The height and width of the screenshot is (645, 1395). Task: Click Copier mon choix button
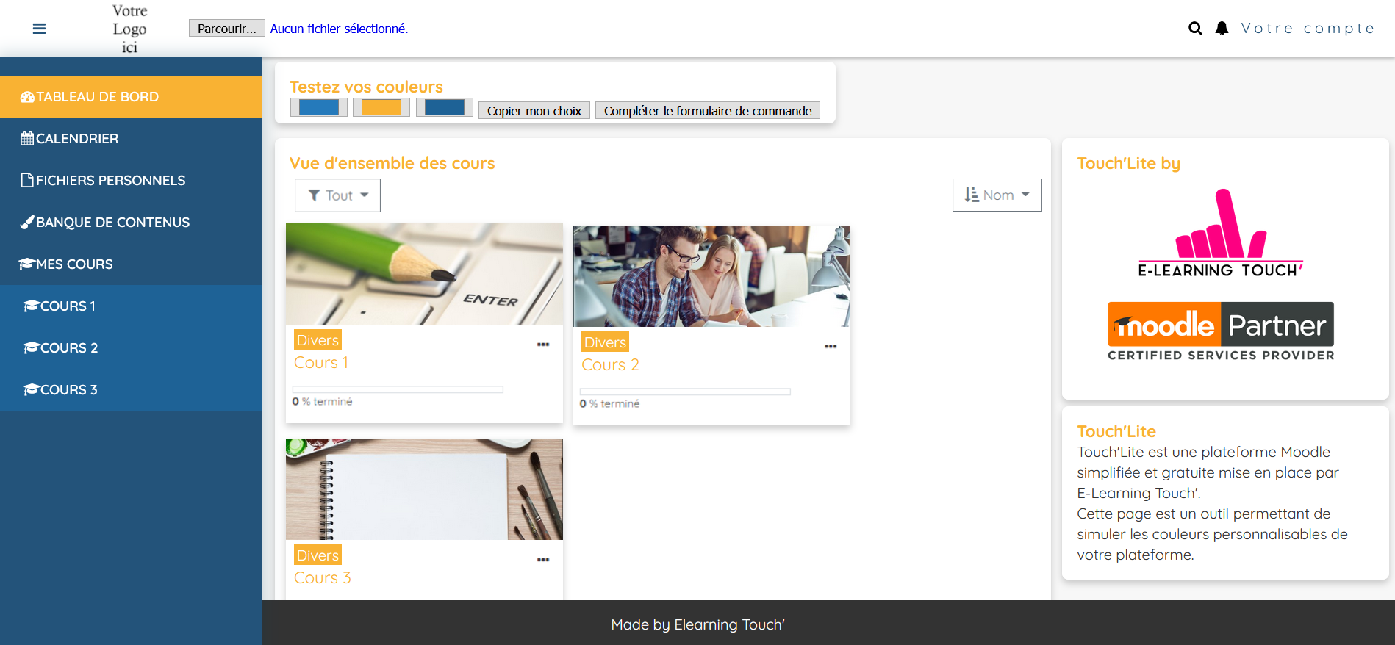coord(534,110)
